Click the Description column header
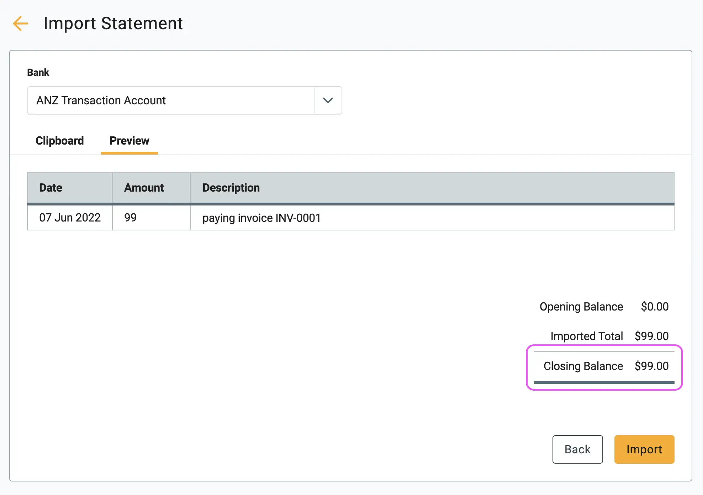The image size is (703, 495). pos(433,188)
